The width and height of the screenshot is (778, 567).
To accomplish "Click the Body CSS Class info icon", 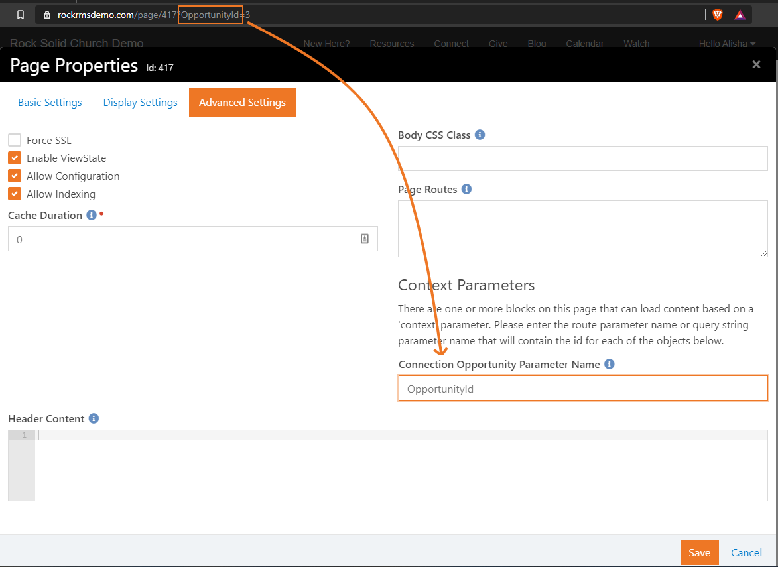I will pos(480,135).
